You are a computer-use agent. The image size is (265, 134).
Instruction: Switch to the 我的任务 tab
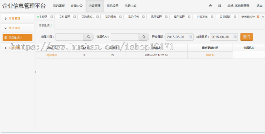[x=133, y=17]
